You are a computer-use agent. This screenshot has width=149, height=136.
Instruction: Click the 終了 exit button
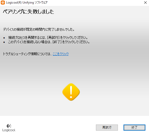[x=134, y=128]
